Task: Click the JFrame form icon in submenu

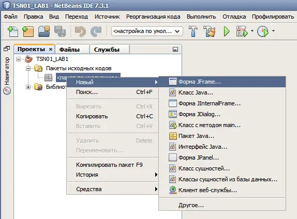Action: 172,82
